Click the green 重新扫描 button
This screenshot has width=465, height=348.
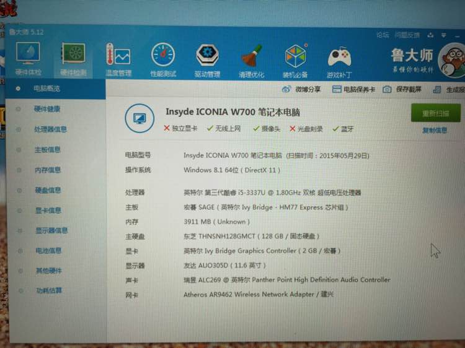pos(436,113)
